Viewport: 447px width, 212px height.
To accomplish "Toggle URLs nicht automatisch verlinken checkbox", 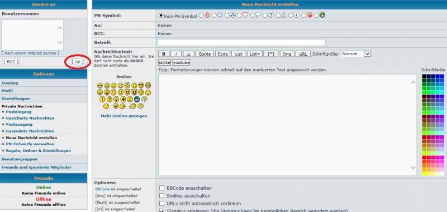I will [161, 204].
